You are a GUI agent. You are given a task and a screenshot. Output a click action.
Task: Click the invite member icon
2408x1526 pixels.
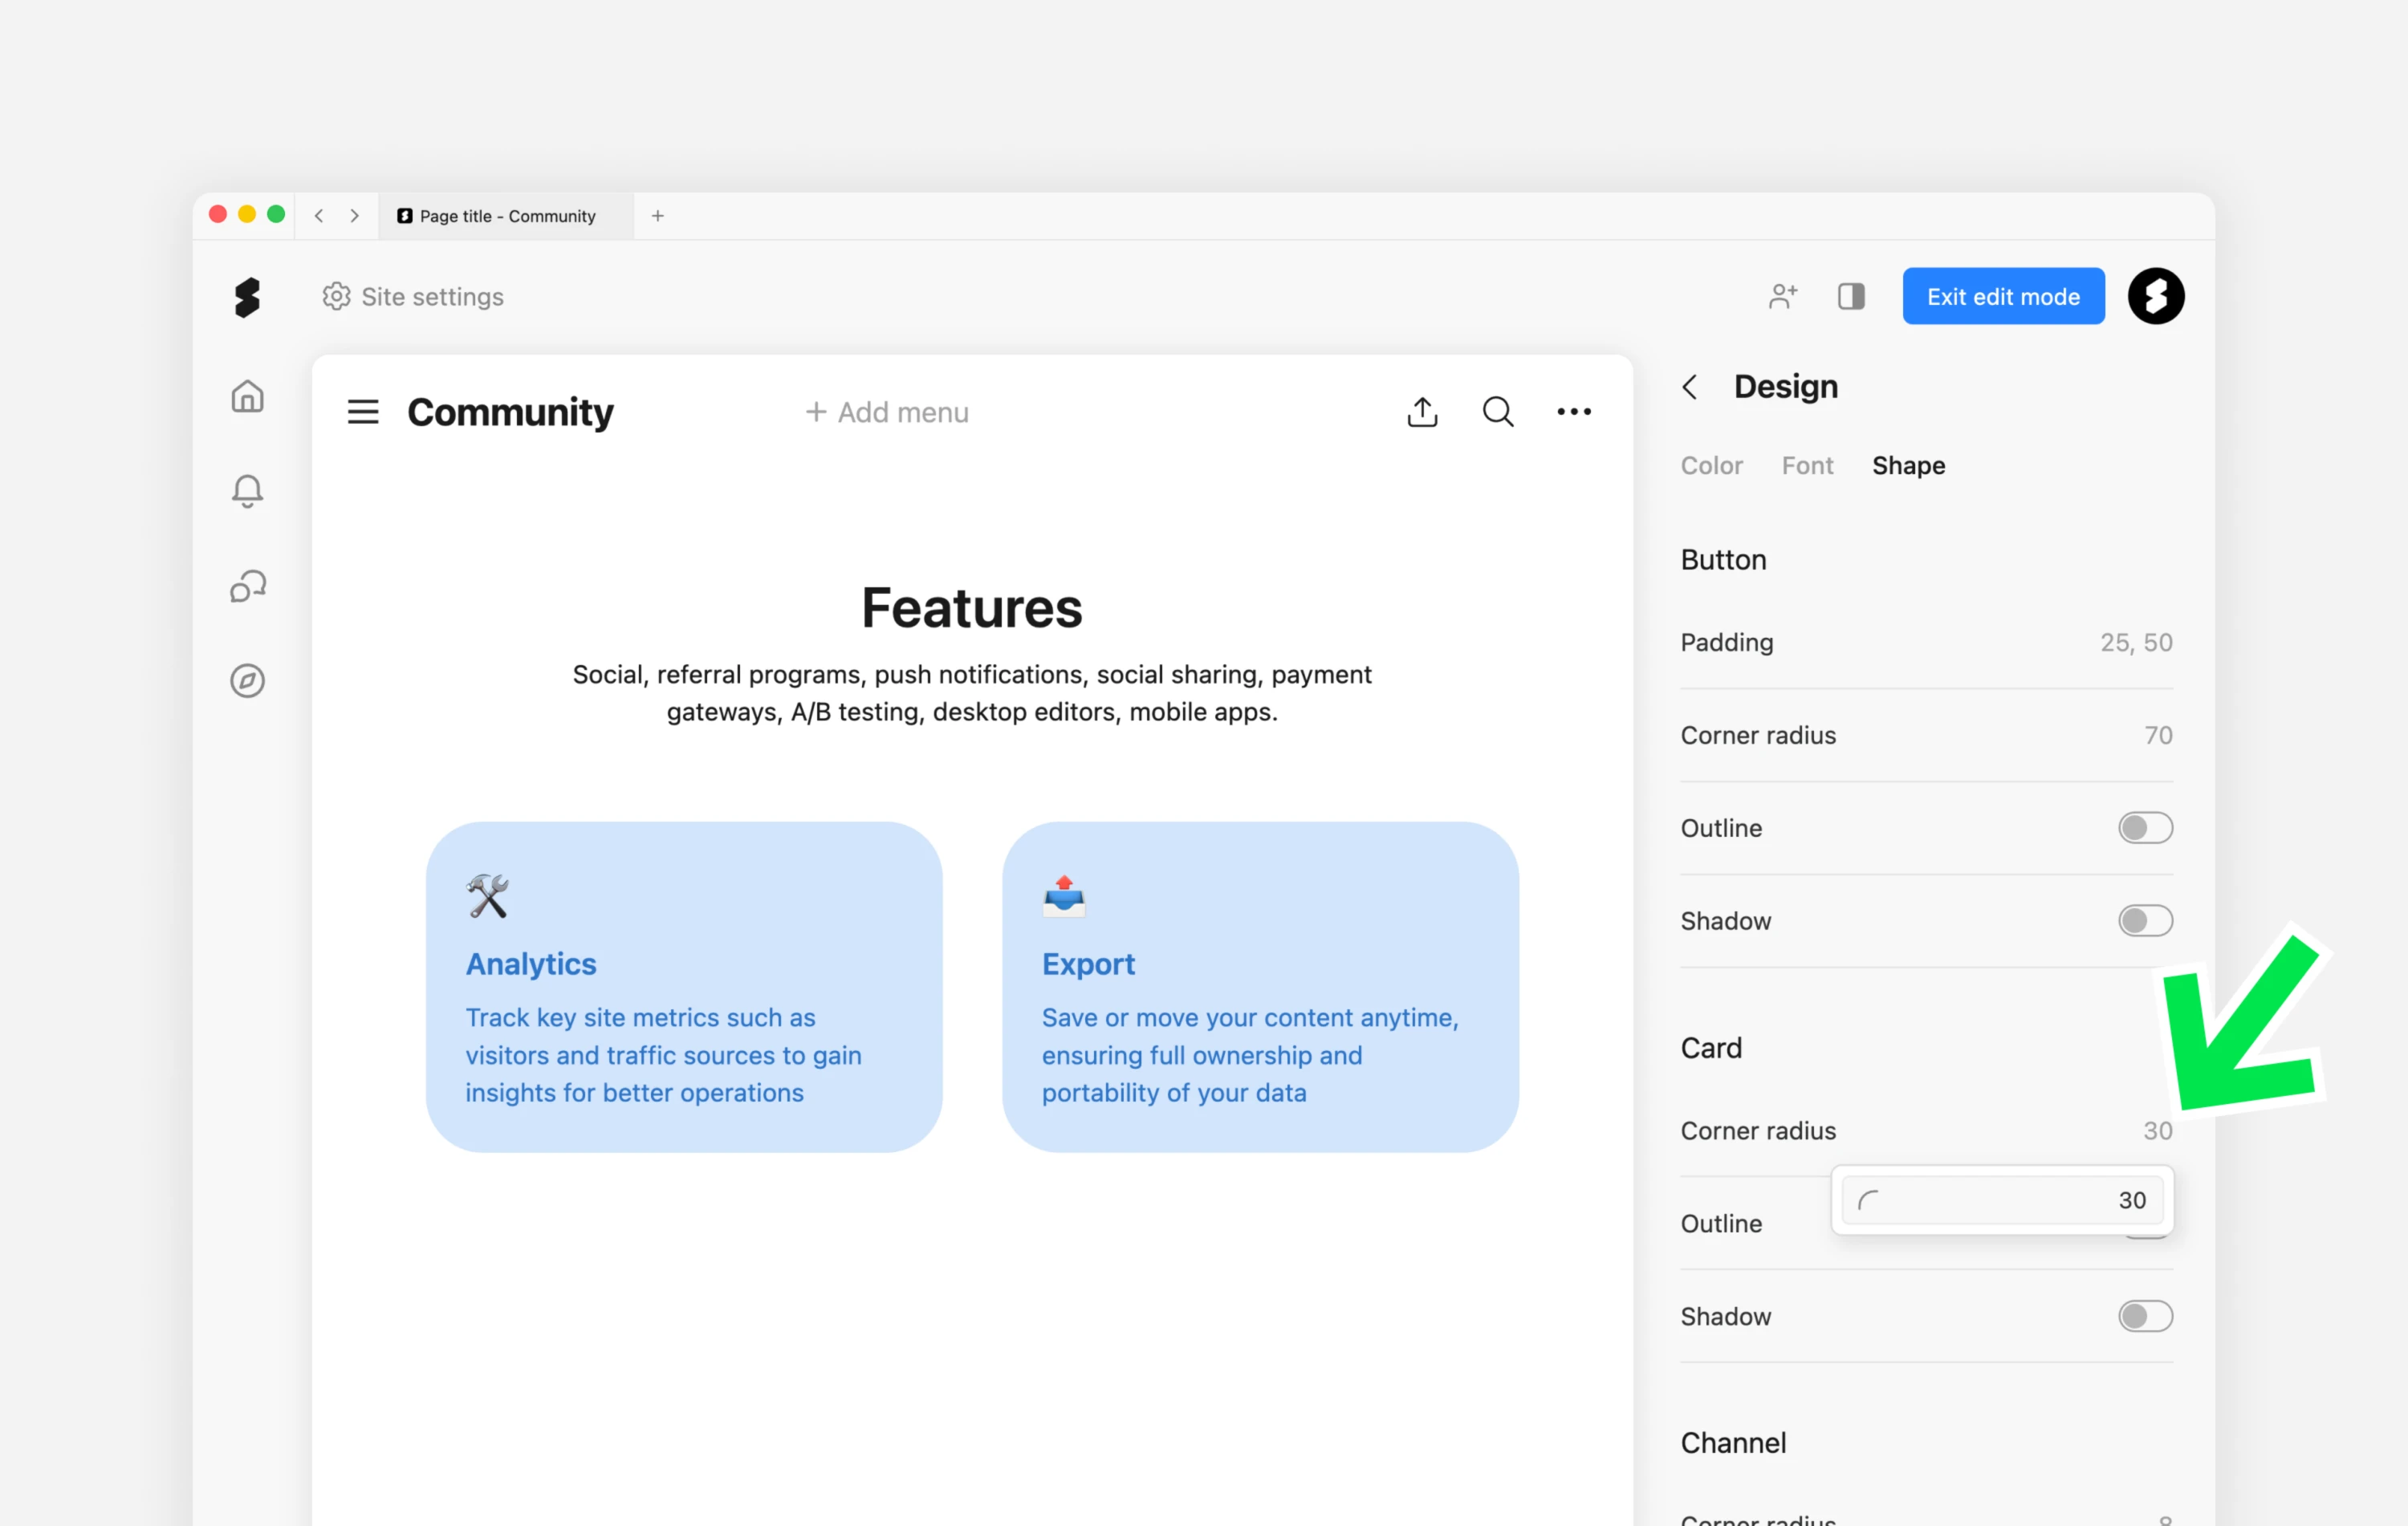pos(1782,297)
